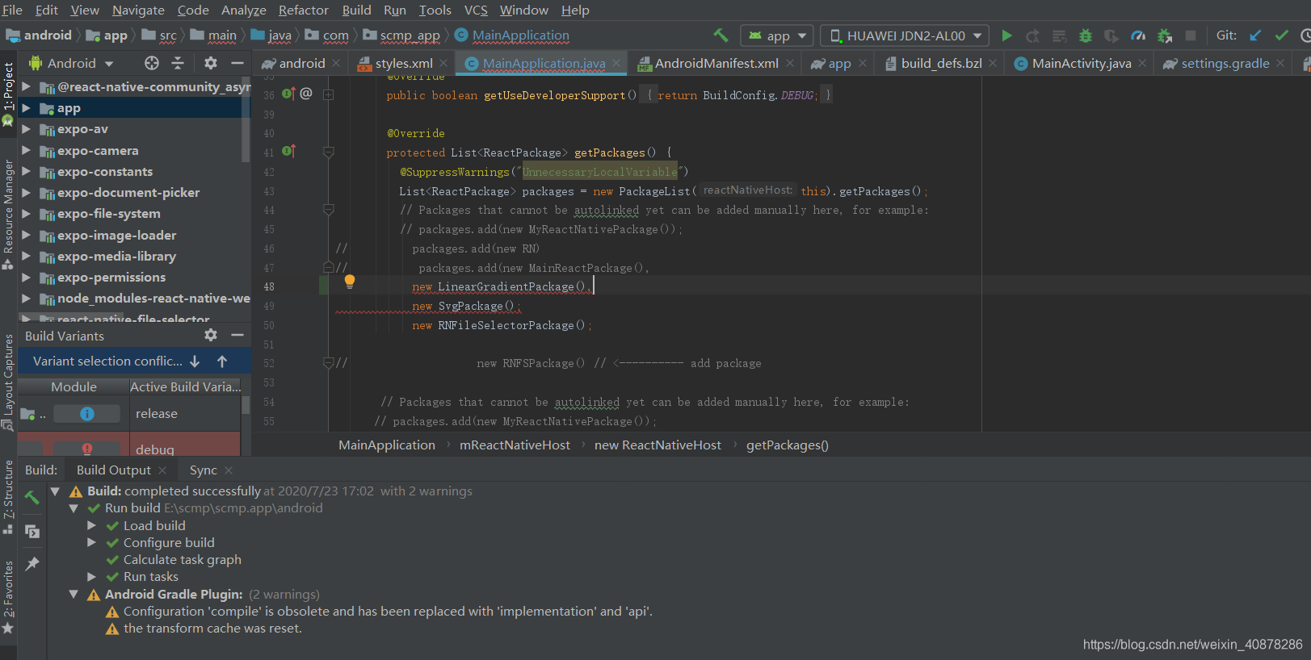Open the Layout Captures side tab
Image resolution: width=1311 pixels, height=660 pixels.
[8, 382]
